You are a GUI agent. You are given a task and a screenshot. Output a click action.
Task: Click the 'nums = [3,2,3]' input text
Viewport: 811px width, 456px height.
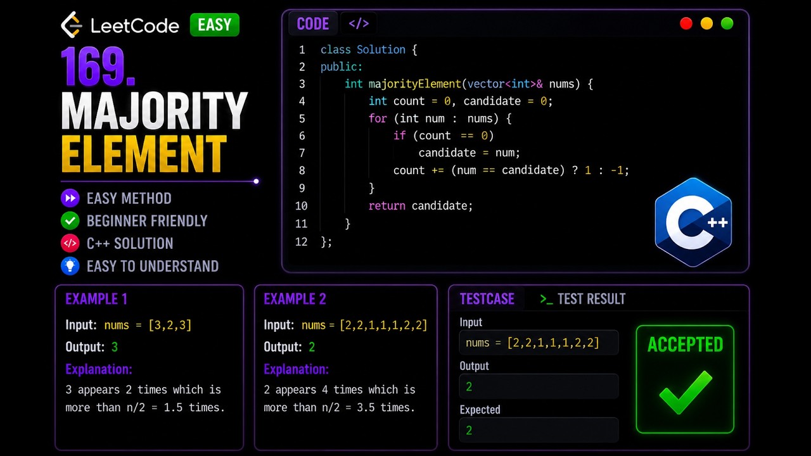(148, 325)
